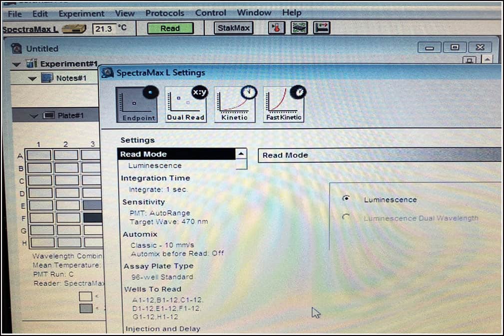Open the View menu
Viewport: 504px width, 336px height.
coord(125,13)
